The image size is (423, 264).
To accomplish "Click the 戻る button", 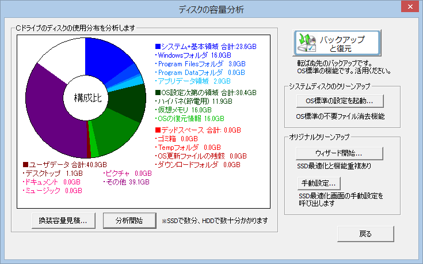I will pos(365,233).
